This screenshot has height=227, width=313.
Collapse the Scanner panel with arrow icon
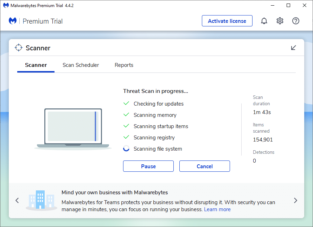coord(293,48)
